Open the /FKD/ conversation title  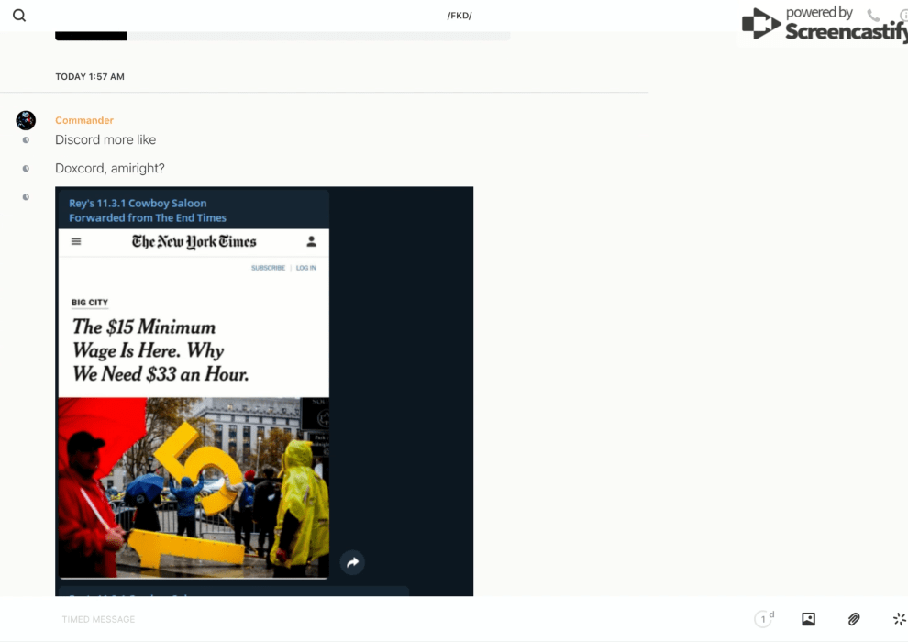click(x=459, y=16)
